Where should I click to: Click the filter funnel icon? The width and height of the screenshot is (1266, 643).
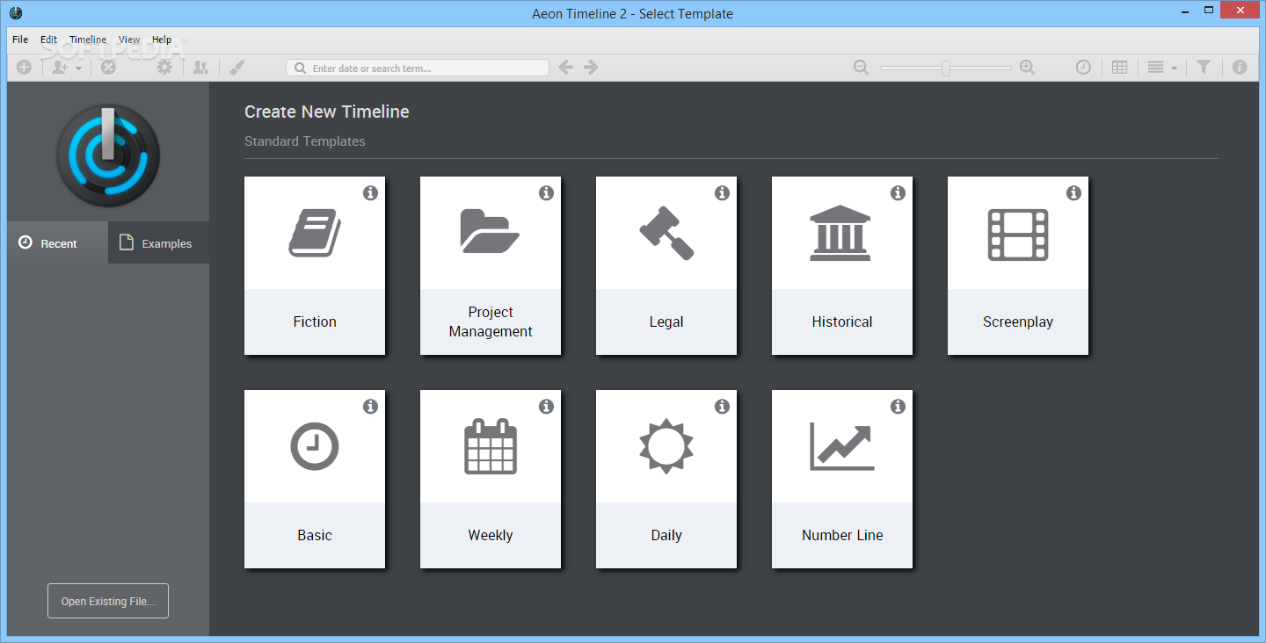tap(1204, 67)
